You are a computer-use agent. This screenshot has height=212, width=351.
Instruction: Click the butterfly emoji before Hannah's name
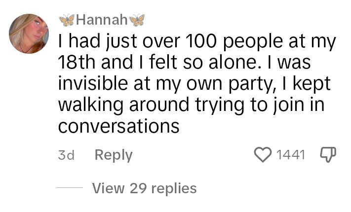pos(67,20)
